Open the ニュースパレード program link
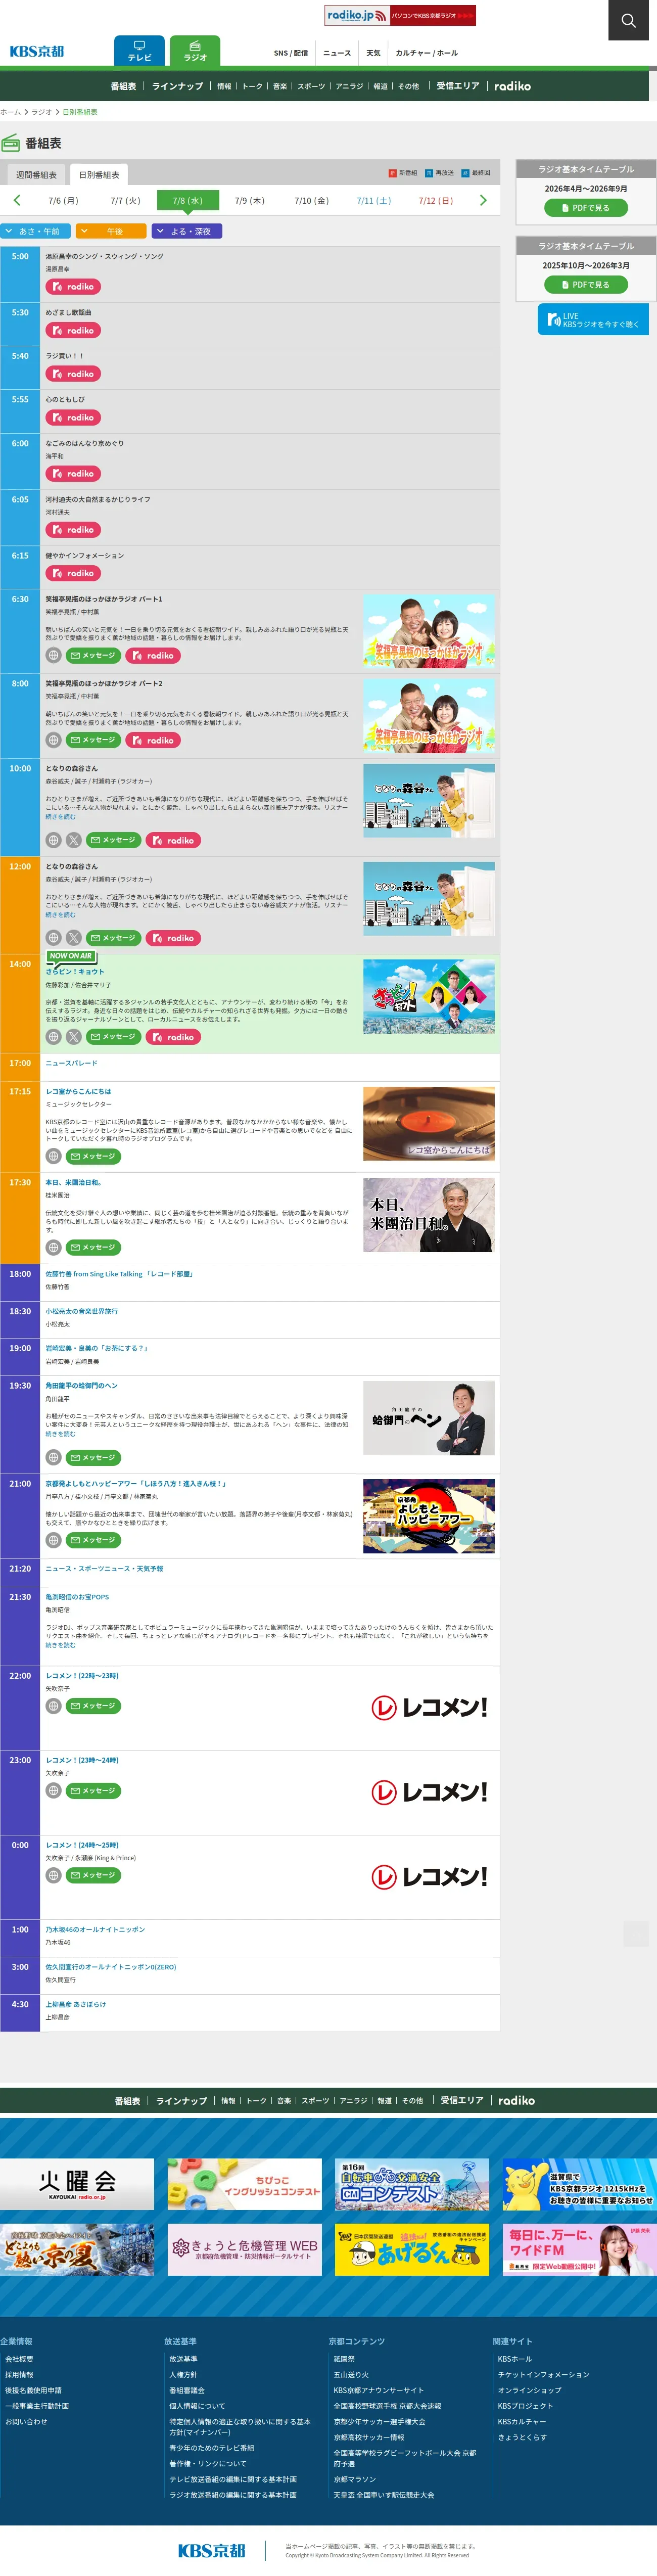This screenshot has width=657, height=2576. (x=71, y=1063)
